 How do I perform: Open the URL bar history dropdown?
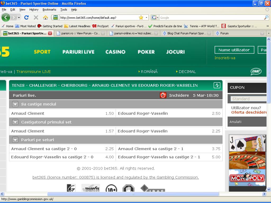coord(146,17)
